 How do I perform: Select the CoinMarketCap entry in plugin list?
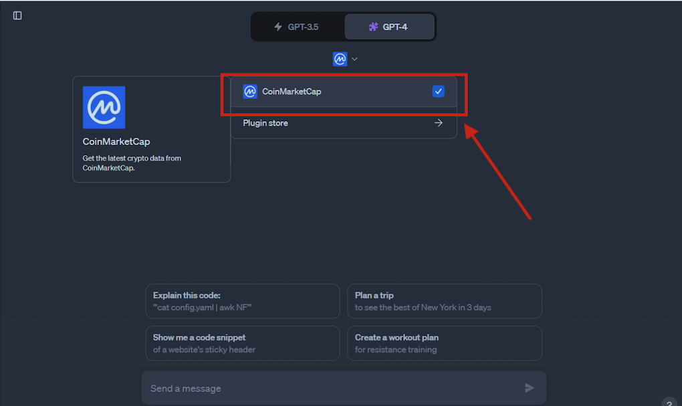(x=344, y=92)
